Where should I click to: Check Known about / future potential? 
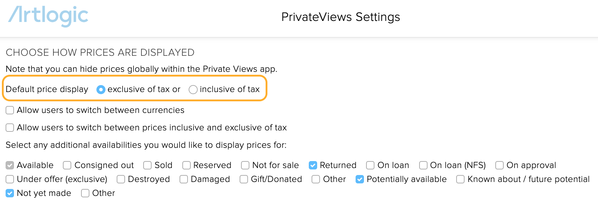460,179
